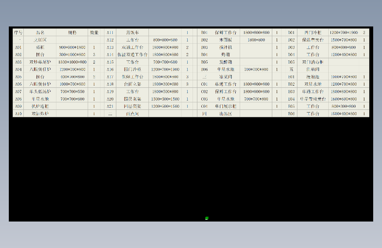Screen dimensions: 382x248
Task: Click the 木面板 name cell
Action: [x=226, y=40]
